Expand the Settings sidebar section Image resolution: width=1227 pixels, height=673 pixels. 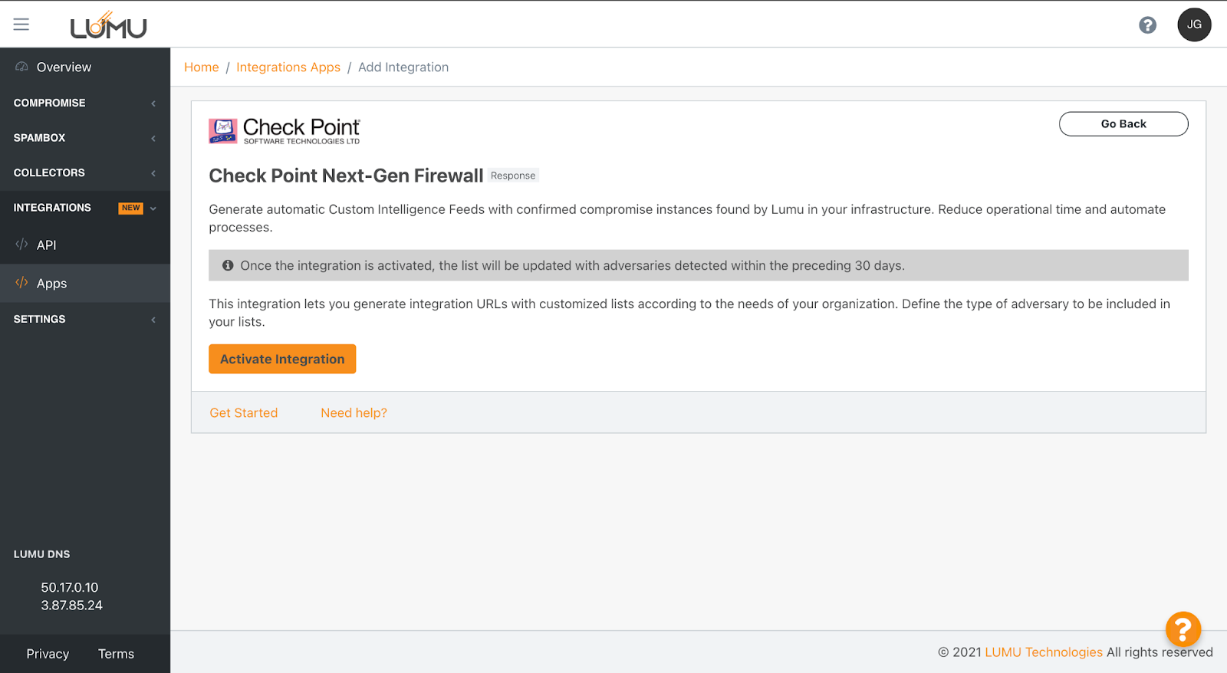point(84,319)
